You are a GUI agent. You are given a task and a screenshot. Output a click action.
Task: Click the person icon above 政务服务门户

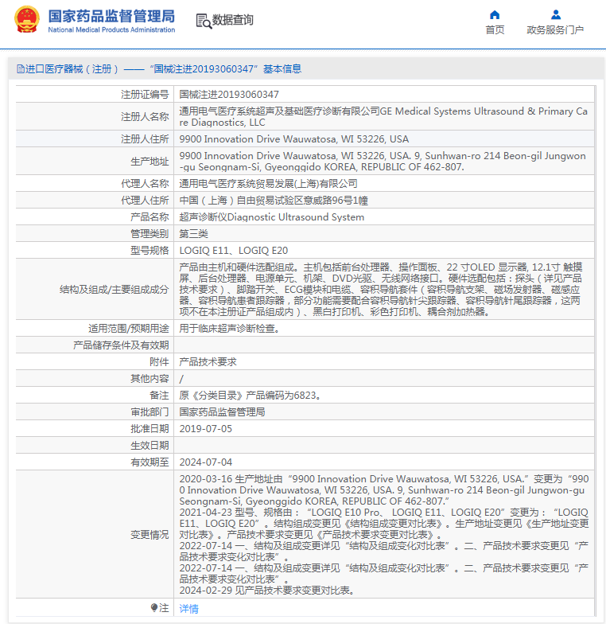point(556,14)
